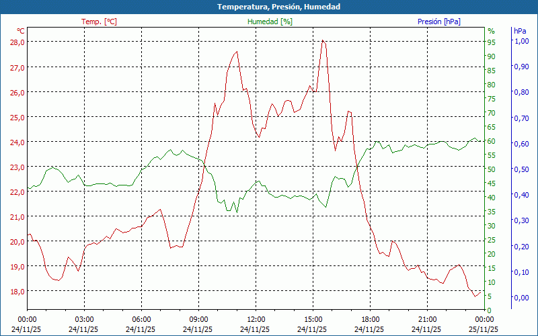Select the 03:00 time axis label
538x336 pixels.
(x=84, y=319)
